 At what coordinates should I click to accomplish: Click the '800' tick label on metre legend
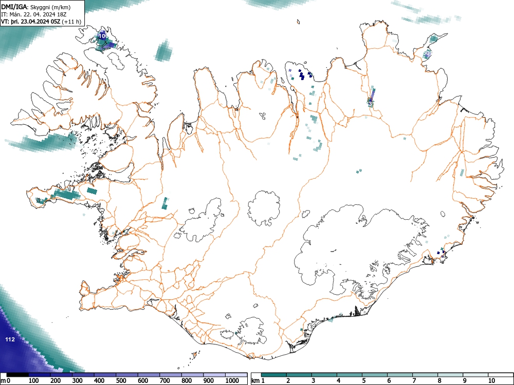point(186,381)
